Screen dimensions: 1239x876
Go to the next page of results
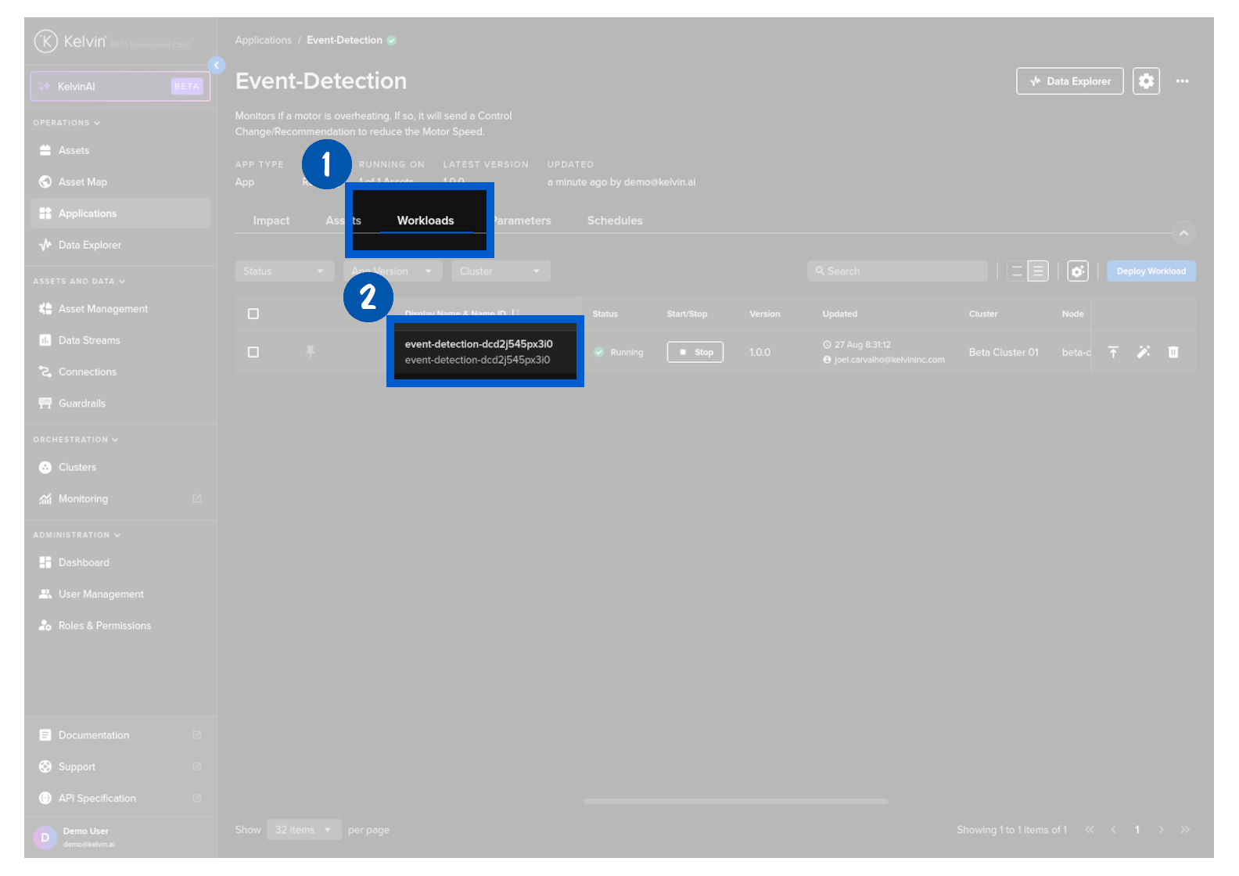pos(1162,830)
